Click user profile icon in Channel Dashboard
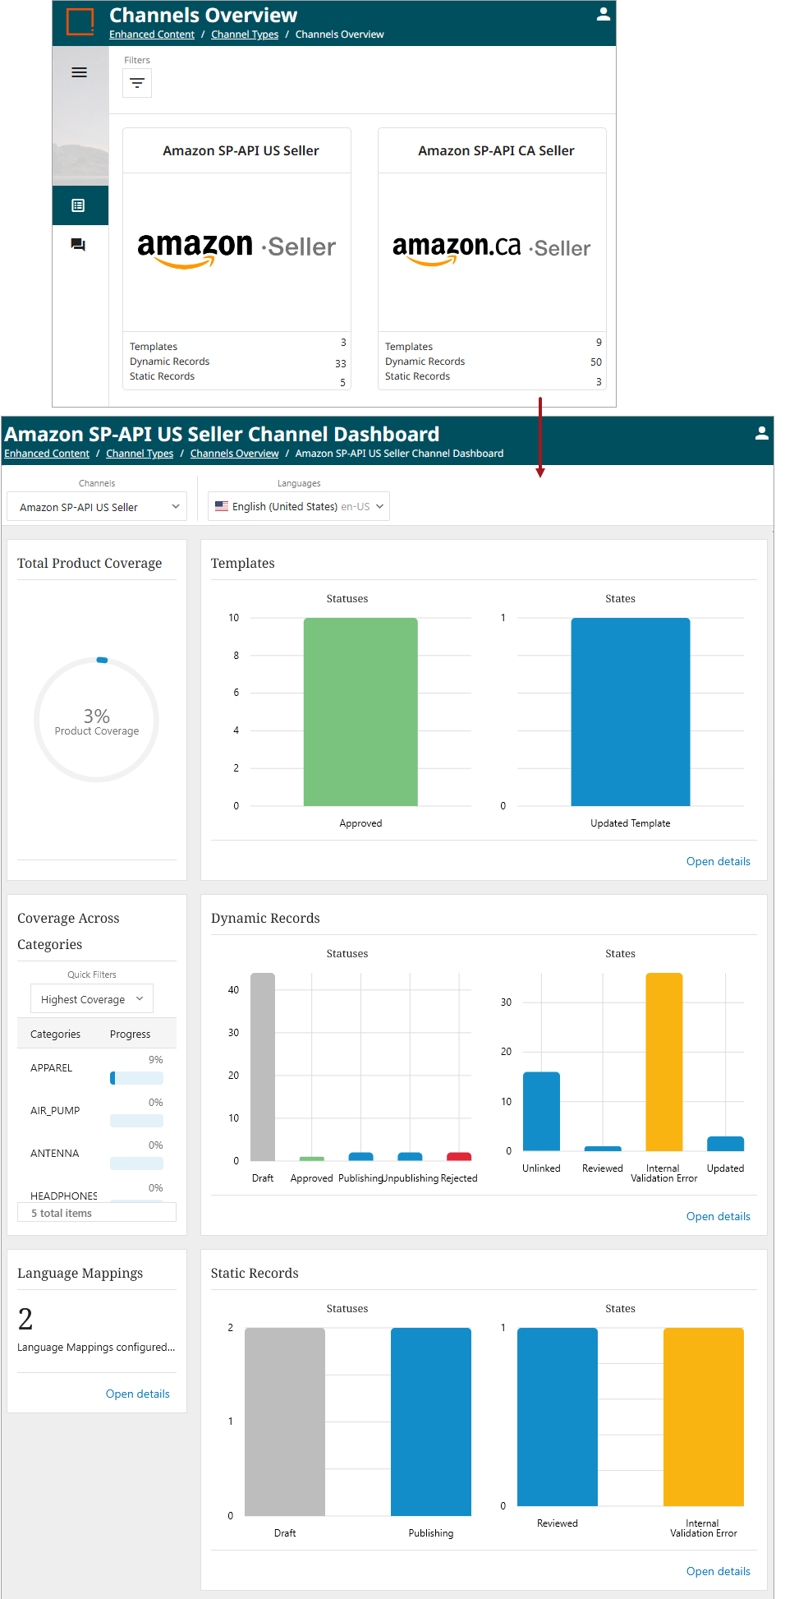The height and width of the screenshot is (1599, 785). [x=761, y=433]
